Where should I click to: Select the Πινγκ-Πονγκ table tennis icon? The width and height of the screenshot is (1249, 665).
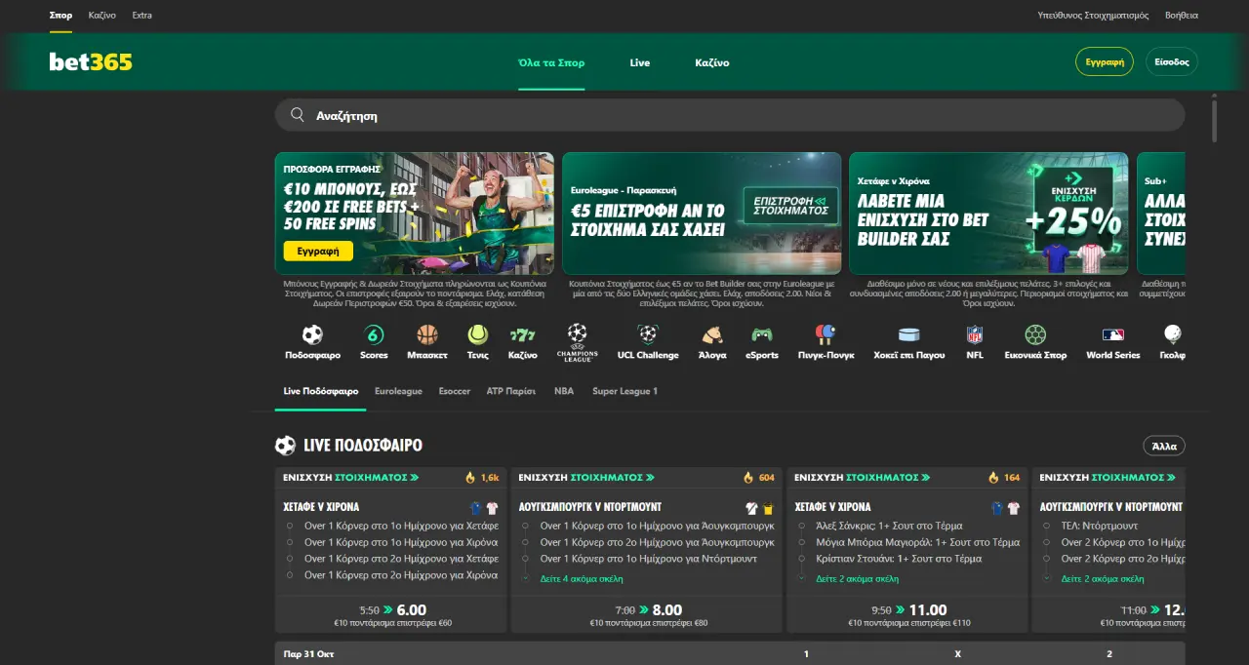(x=826, y=335)
